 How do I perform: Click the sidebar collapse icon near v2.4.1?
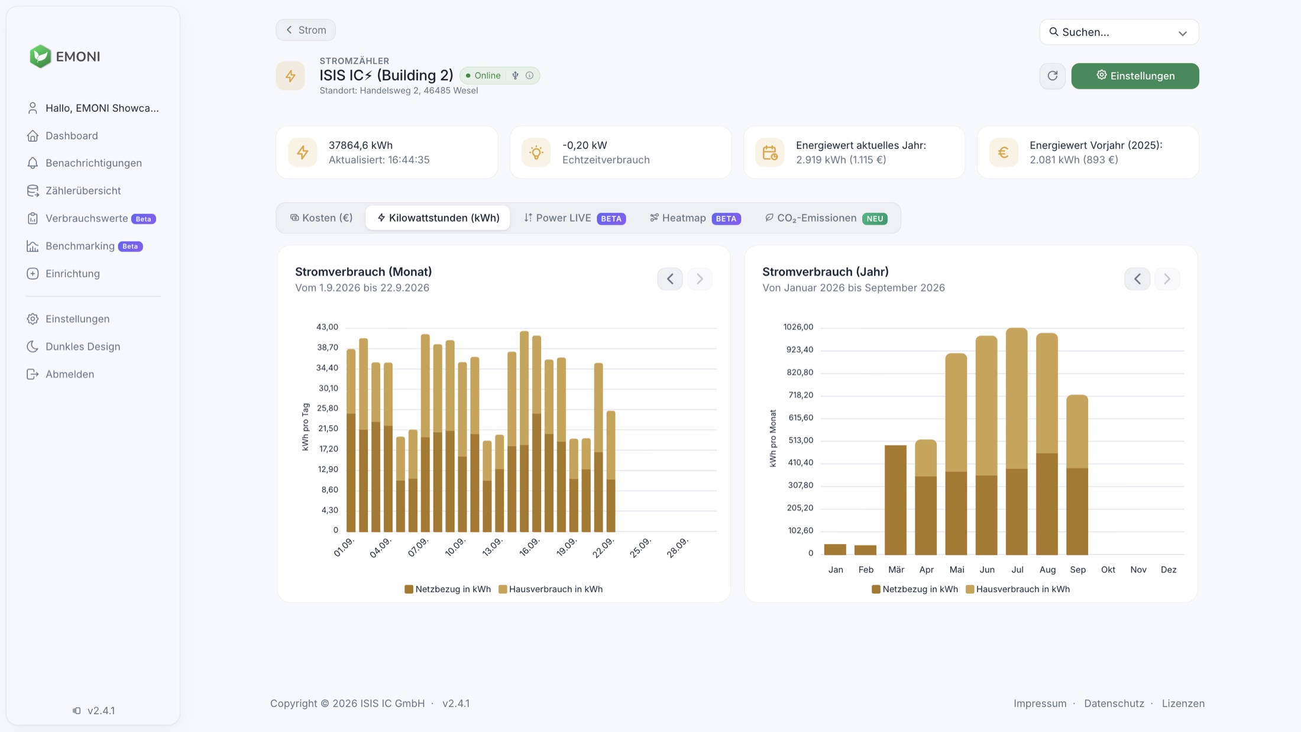tap(77, 711)
